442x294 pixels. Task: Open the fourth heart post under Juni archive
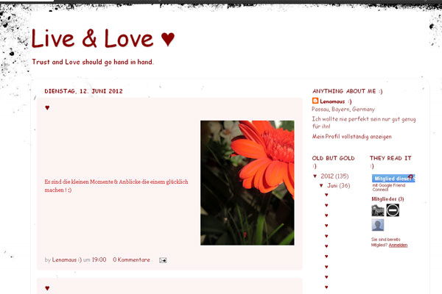pos(326,226)
